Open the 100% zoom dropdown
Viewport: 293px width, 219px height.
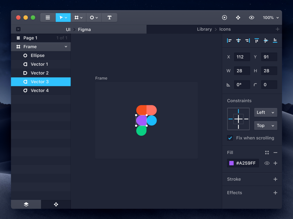click(x=271, y=18)
